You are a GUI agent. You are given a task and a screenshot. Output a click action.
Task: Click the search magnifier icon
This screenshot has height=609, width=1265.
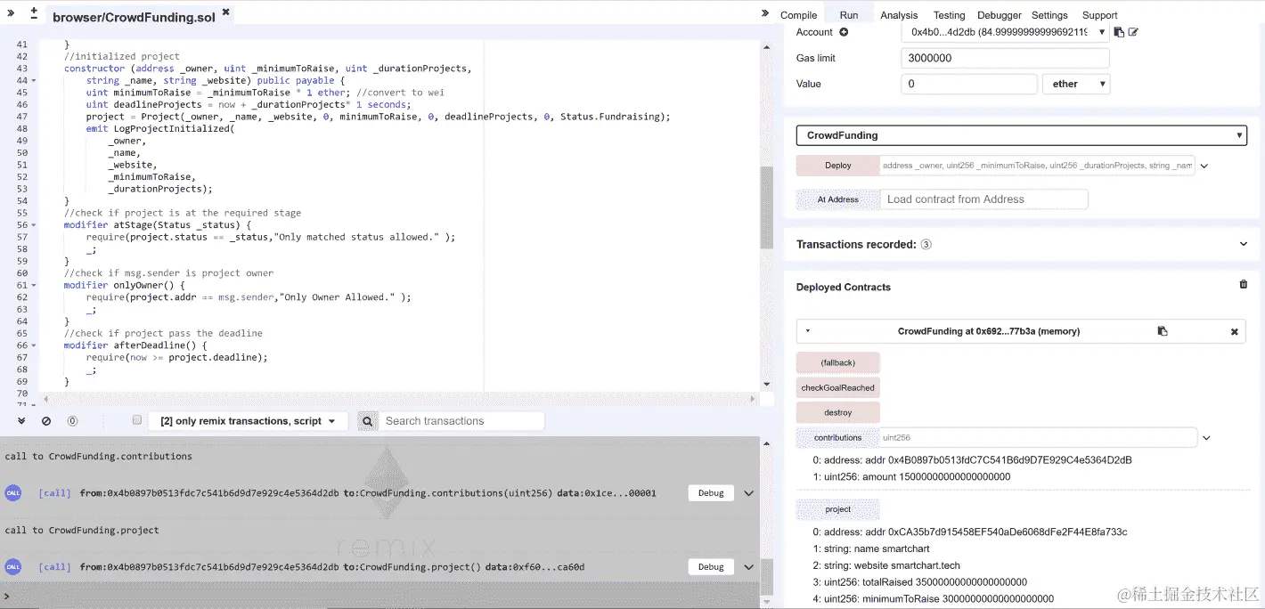tap(367, 421)
